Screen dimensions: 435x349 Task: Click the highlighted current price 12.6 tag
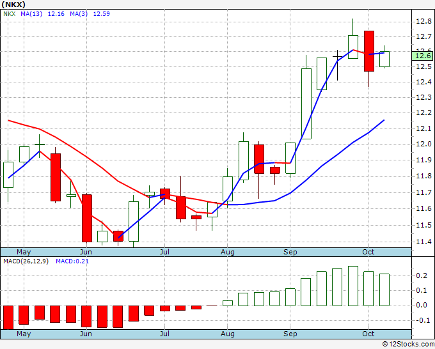click(422, 56)
